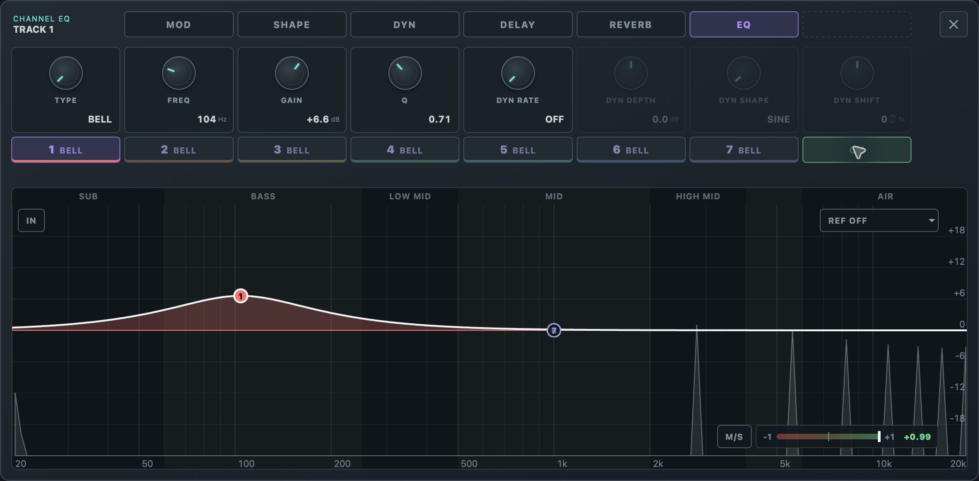The height and width of the screenshot is (481, 979).
Task: Click the TRACK 1 title
Action: click(x=33, y=29)
